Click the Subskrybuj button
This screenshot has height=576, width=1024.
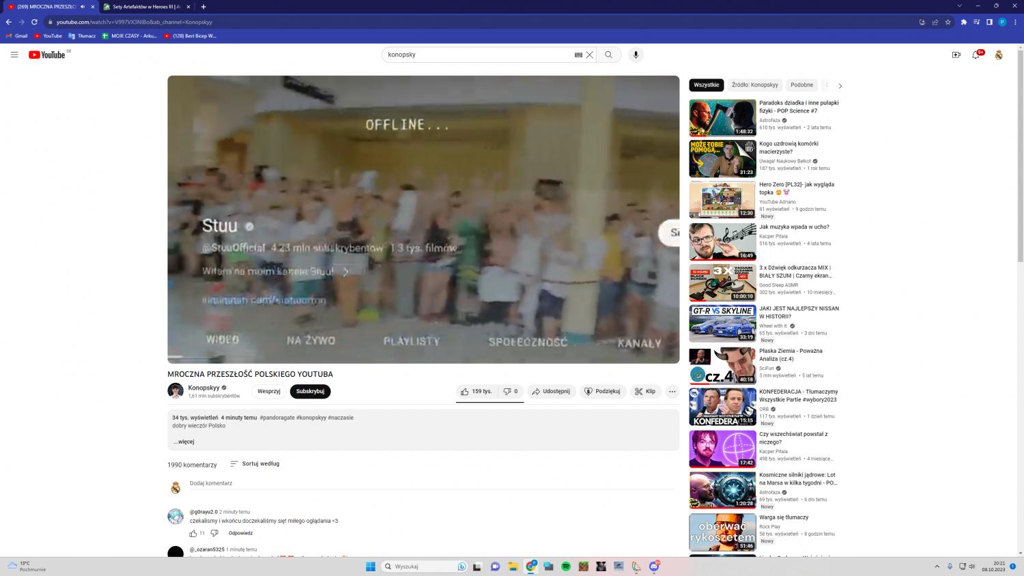pyautogui.click(x=310, y=391)
